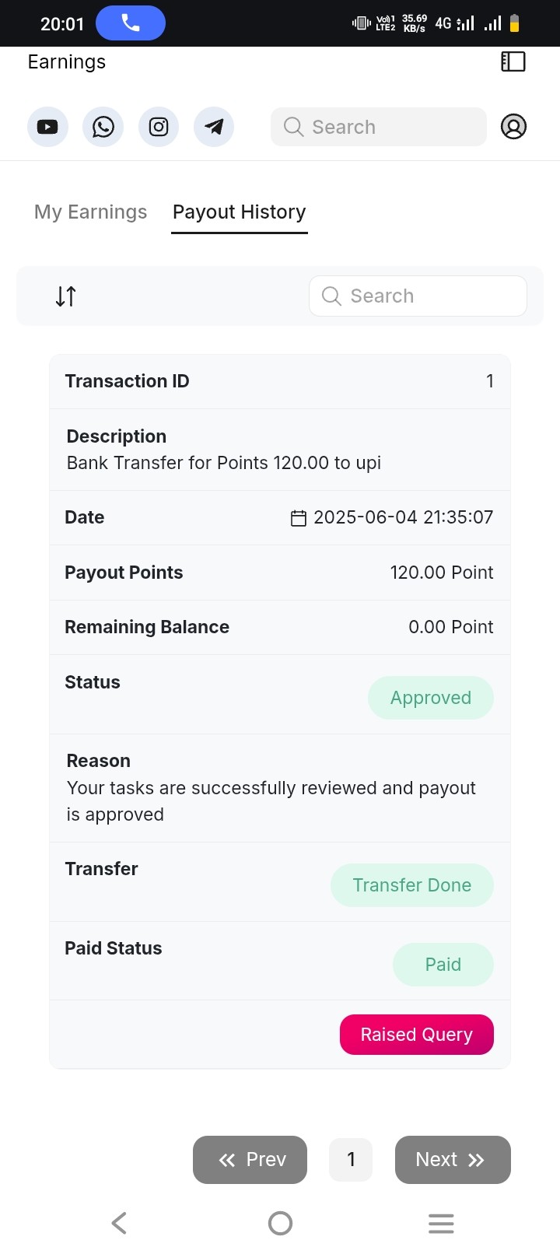560x1254 pixels.
Task: Focus the payout history Search box
Action: (418, 296)
